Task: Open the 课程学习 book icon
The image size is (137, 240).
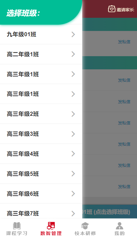Action: point(17,226)
